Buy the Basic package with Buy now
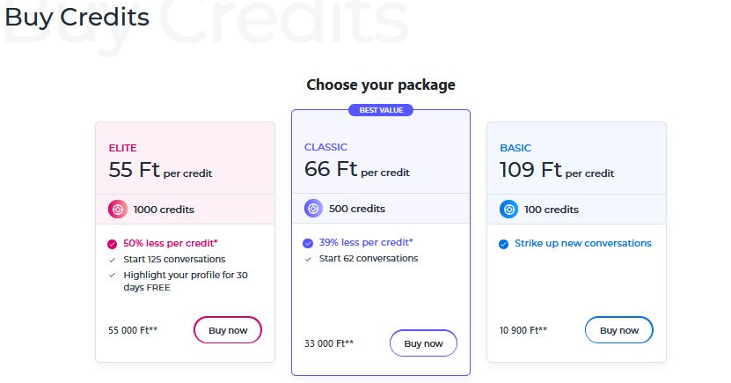The height and width of the screenshot is (383, 731). coord(618,330)
